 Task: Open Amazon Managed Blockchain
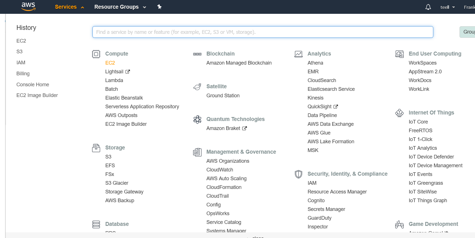(239, 63)
